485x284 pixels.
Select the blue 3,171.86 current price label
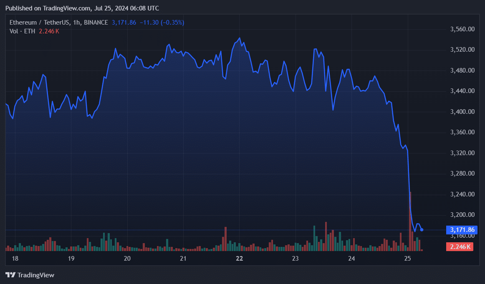pyautogui.click(x=462, y=230)
